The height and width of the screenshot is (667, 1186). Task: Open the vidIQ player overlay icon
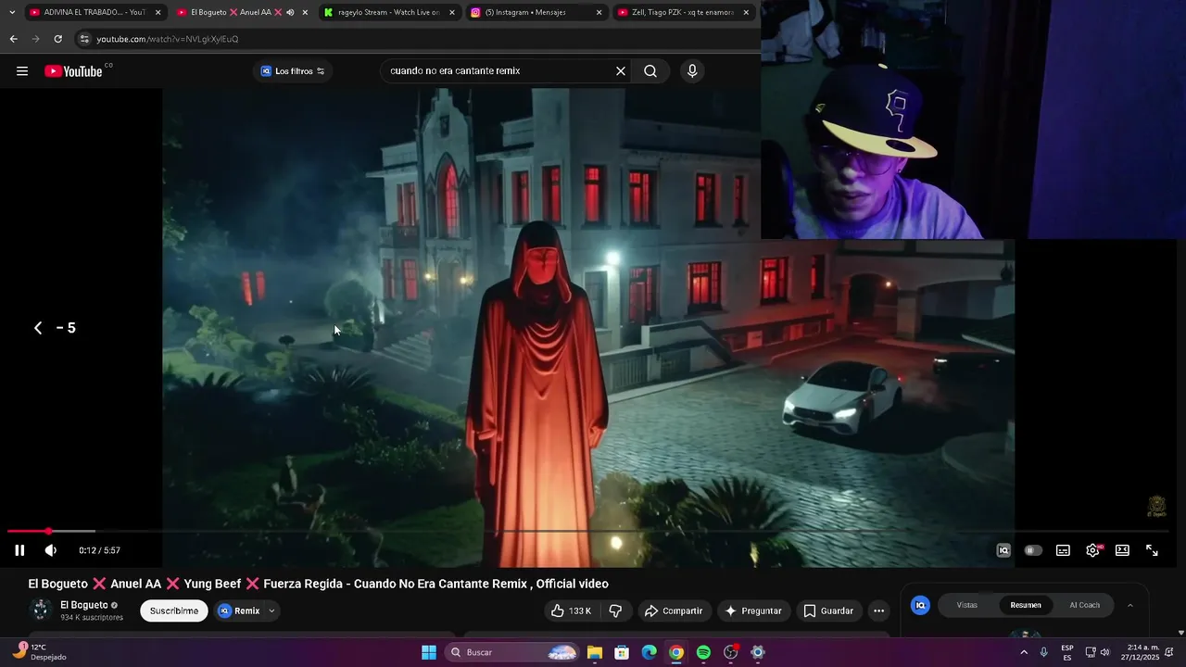click(1003, 550)
